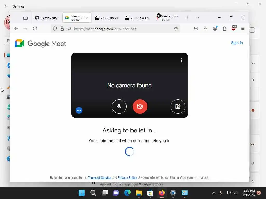Click Firefox icon on taskbar

coord(162,193)
